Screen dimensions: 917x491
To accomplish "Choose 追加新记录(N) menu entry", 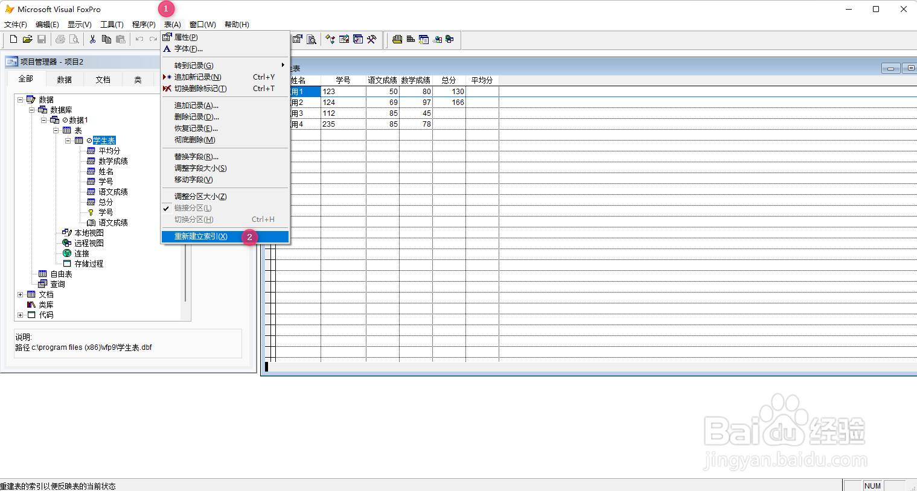I will [x=225, y=77].
